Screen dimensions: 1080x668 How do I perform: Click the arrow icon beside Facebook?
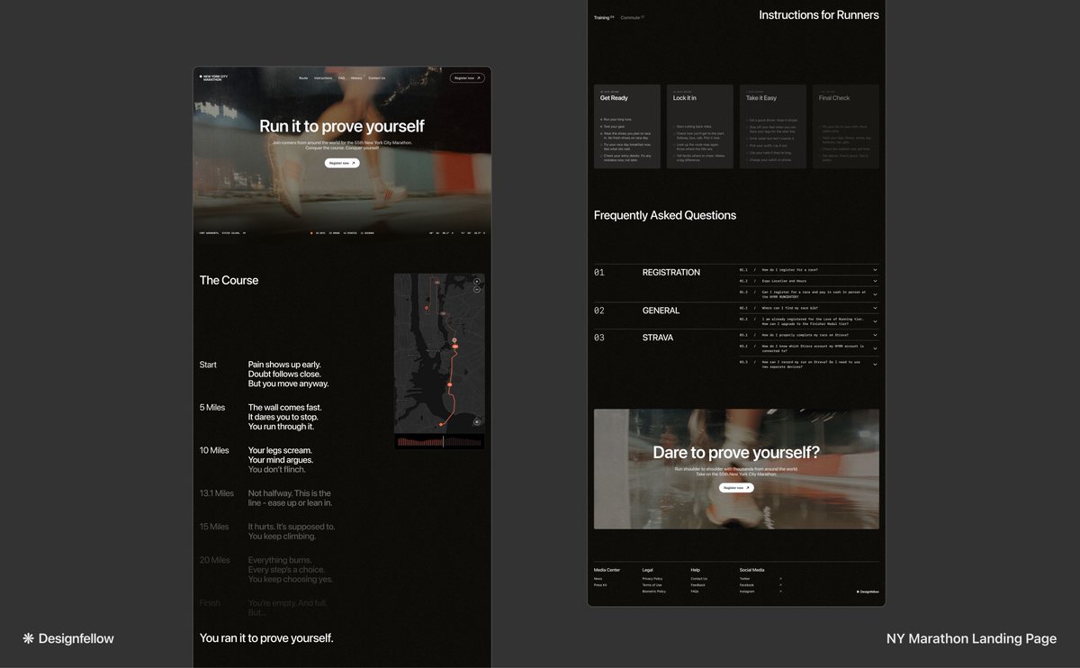pyautogui.click(x=780, y=585)
